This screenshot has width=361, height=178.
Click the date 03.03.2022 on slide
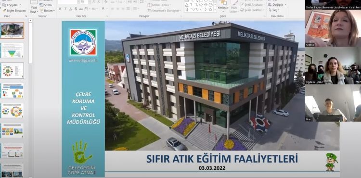[x=212, y=168]
